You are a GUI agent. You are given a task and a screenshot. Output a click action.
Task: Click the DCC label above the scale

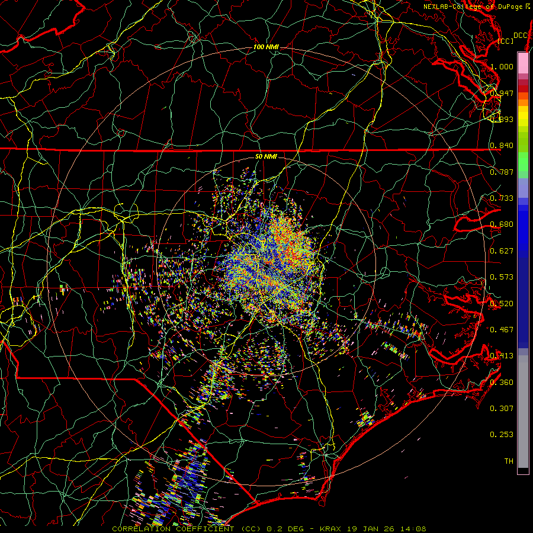521,36
